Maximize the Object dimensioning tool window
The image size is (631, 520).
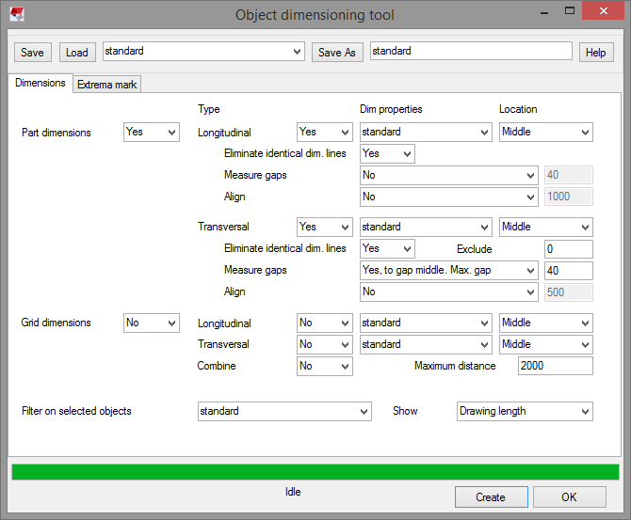pyautogui.click(x=570, y=11)
